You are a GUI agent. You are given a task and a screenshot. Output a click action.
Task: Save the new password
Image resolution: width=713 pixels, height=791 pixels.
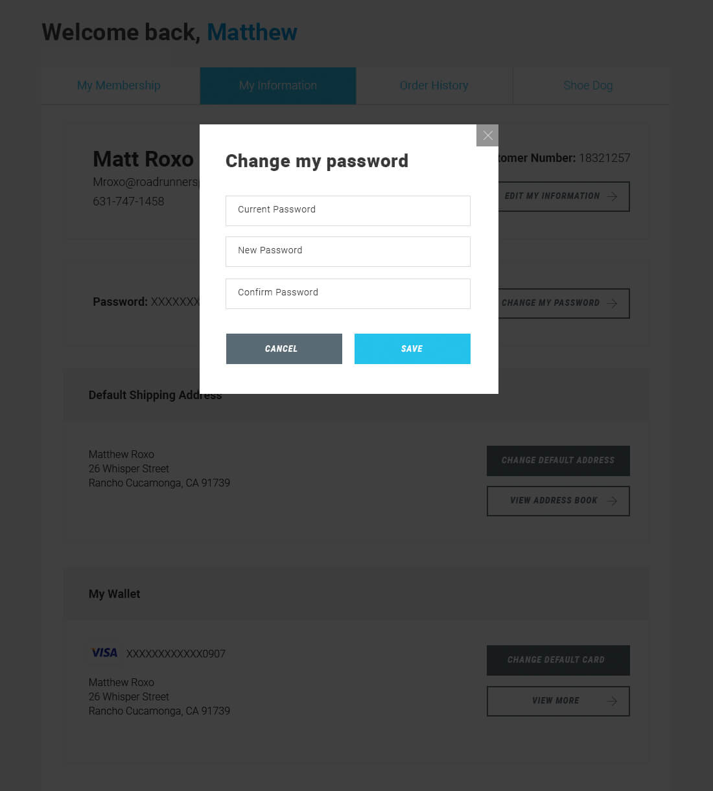pyautogui.click(x=412, y=349)
